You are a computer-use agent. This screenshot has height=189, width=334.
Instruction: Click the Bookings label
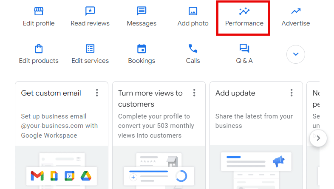142,61
